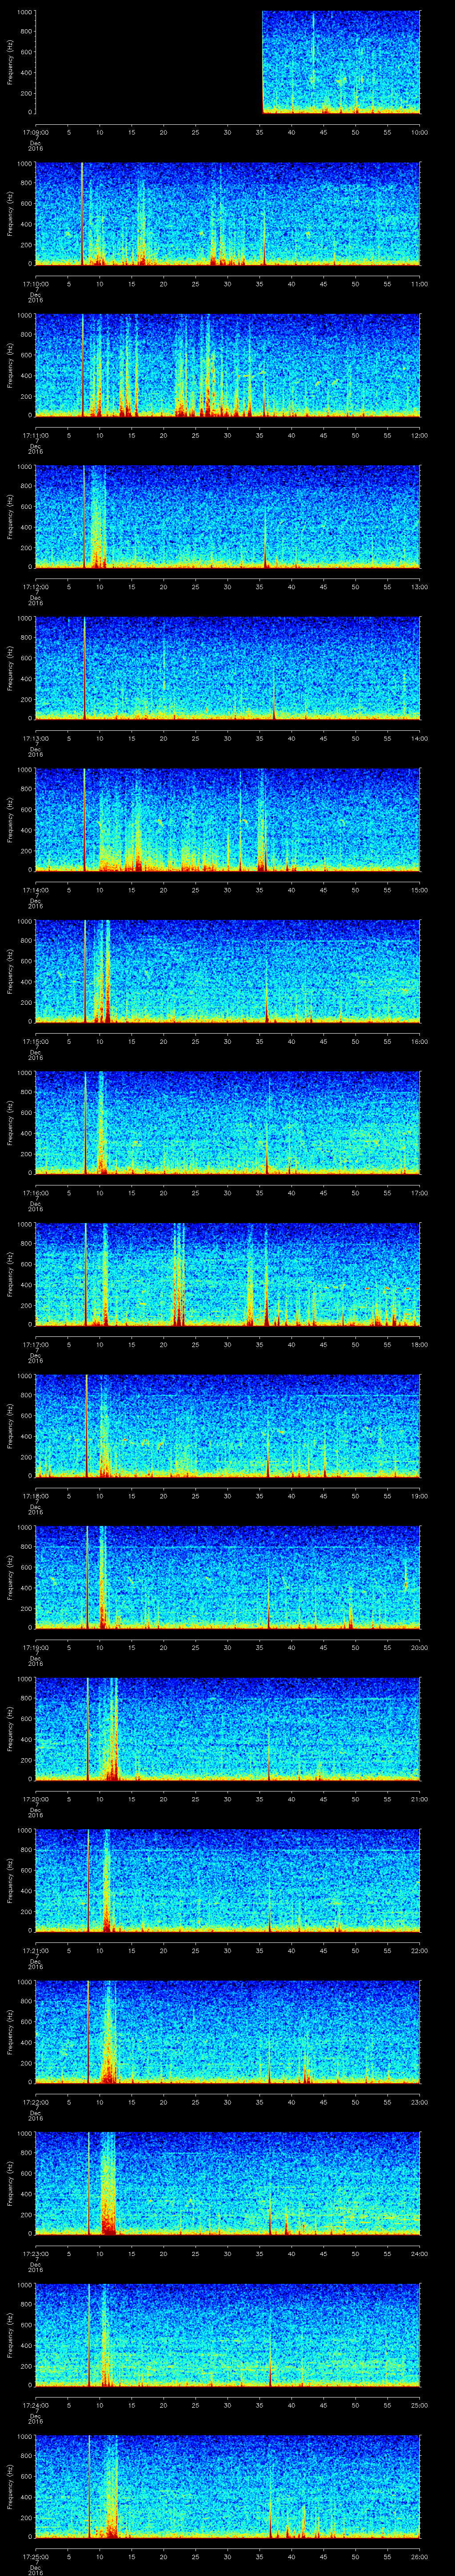Click the 17:16:00 start time label
Viewport: 455px width, 2576px height.
click(35, 1193)
